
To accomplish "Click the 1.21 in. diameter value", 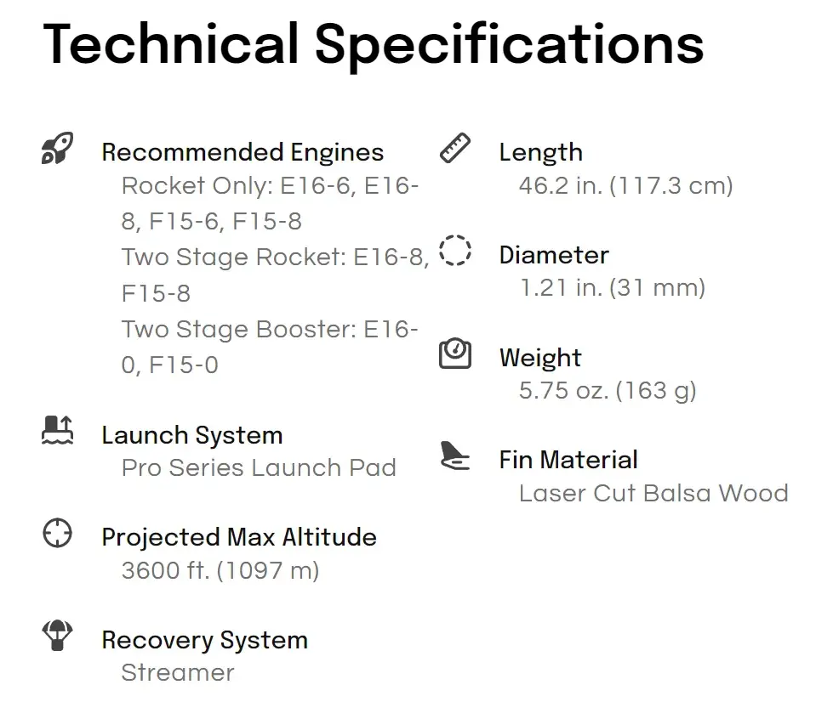I will 613,287.
